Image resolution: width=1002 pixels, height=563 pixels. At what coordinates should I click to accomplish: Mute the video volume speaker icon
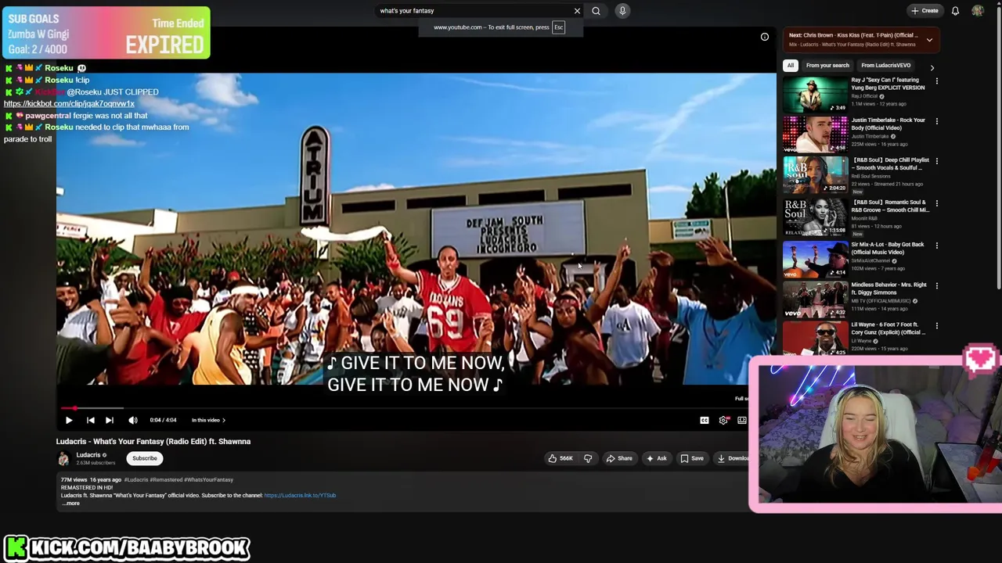[x=132, y=420]
